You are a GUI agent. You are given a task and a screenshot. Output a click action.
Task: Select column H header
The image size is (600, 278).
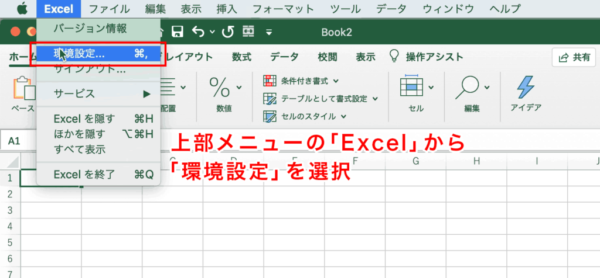476,161
